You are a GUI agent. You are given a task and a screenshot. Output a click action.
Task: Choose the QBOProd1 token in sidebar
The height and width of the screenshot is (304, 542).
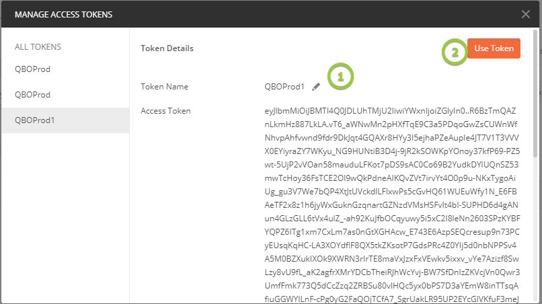click(35, 120)
